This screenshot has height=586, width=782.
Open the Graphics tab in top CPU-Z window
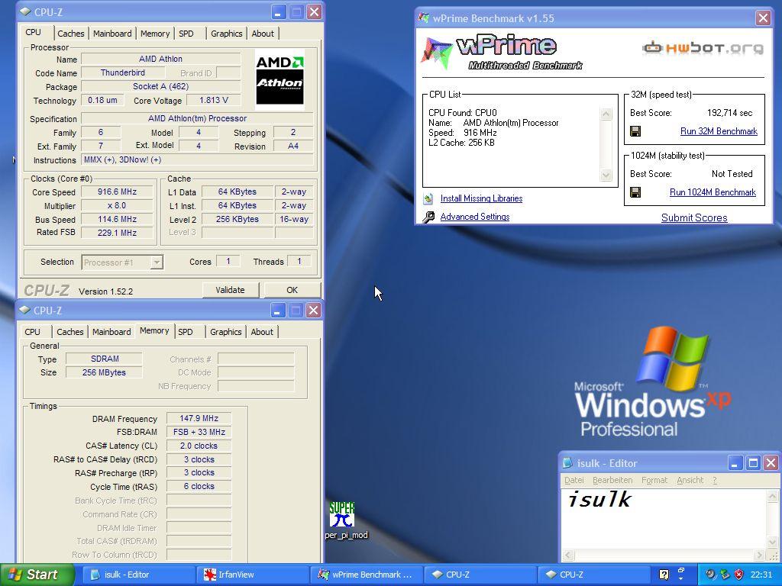[226, 34]
